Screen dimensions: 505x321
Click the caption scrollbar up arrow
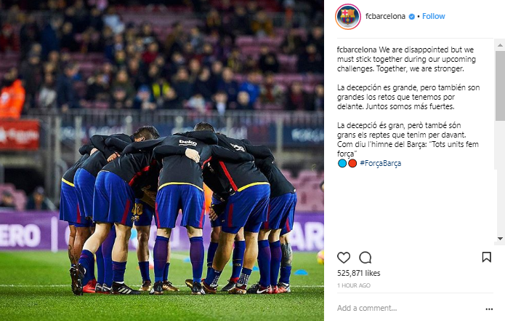tap(500, 45)
